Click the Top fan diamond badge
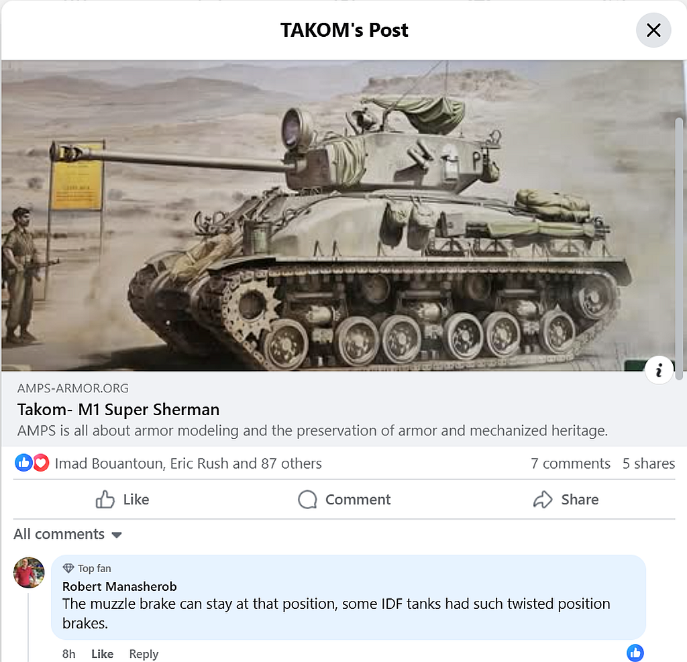Viewport: 687px width, 662px height. (68, 569)
